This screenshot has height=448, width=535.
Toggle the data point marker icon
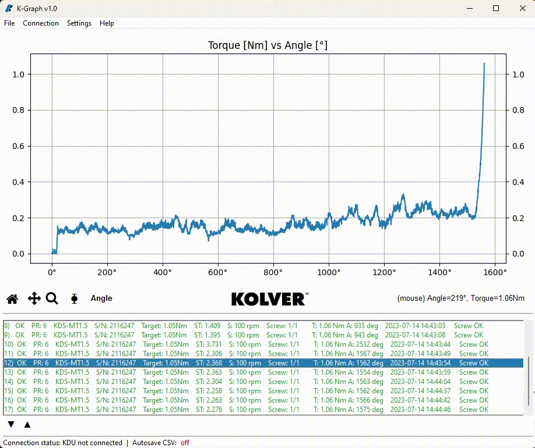click(x=74, y=299)
